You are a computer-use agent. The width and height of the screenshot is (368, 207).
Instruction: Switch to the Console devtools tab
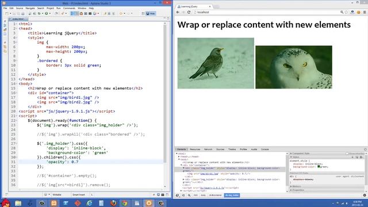[x=265, y=149]
